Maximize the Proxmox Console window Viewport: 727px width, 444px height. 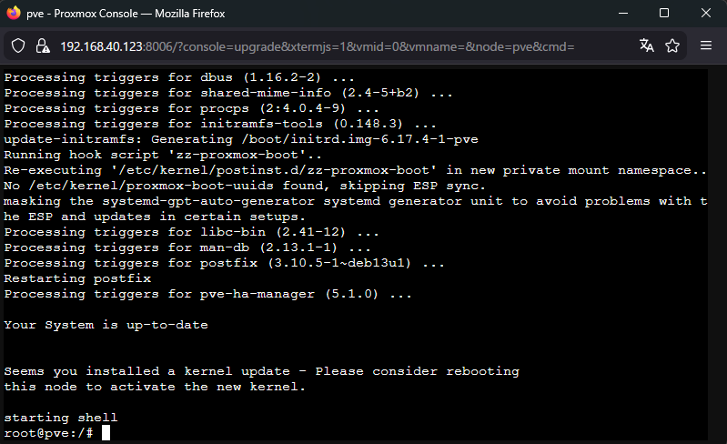coord(664,14)
